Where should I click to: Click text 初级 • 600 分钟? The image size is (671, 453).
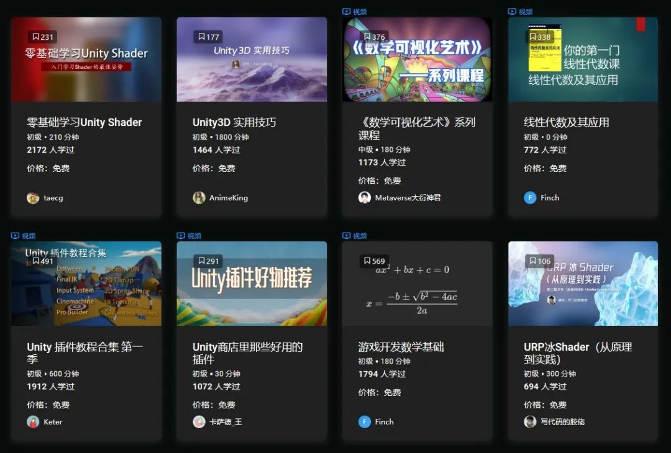pos(53,374)
